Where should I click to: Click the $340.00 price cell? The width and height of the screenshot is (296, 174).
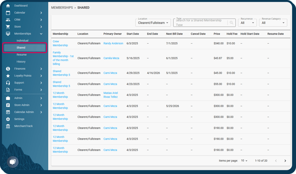pyautogui.click(x=219, y=43)
